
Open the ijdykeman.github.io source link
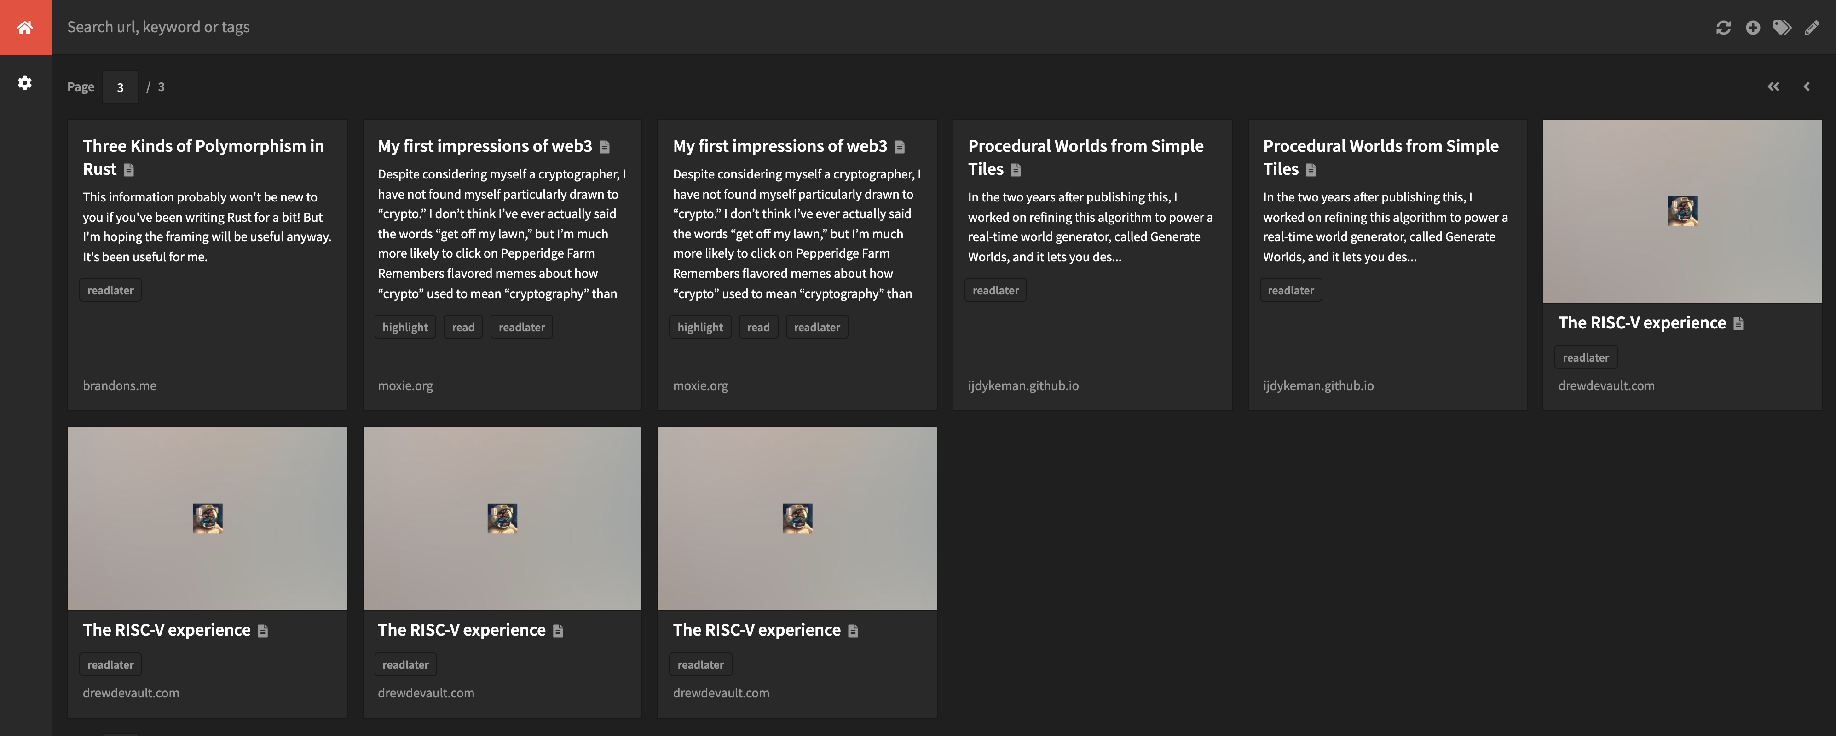coord(1023,385)
